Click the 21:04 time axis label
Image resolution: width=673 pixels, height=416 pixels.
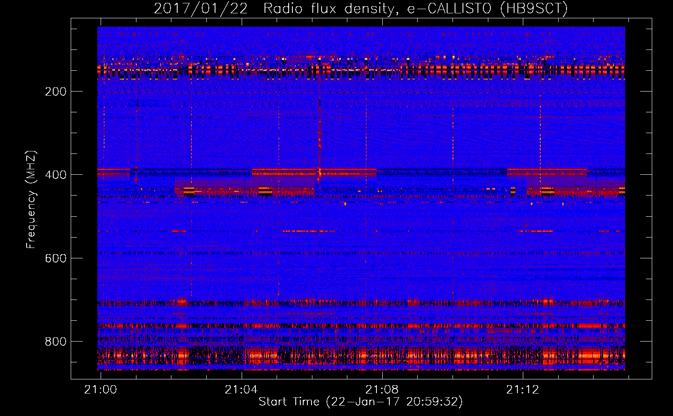241,390
